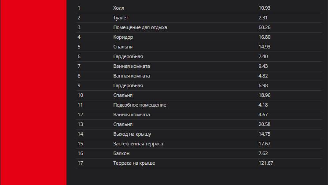Select the area value 121.67
This screenshot has height=185, width=328.
point(266,163)
